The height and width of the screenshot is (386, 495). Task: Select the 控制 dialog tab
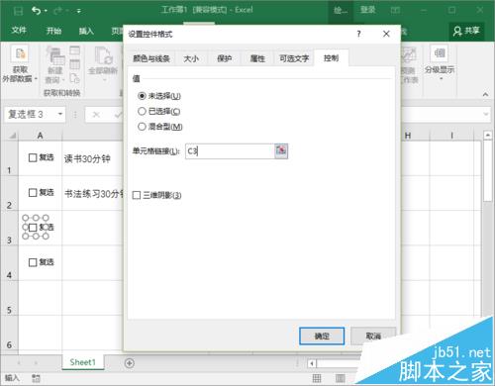point(331,58)
